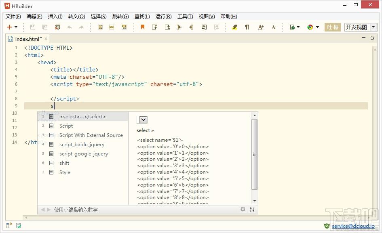Open the 选择(S) menu
This screenshot has height=233, width=382.
click(99, 16)
